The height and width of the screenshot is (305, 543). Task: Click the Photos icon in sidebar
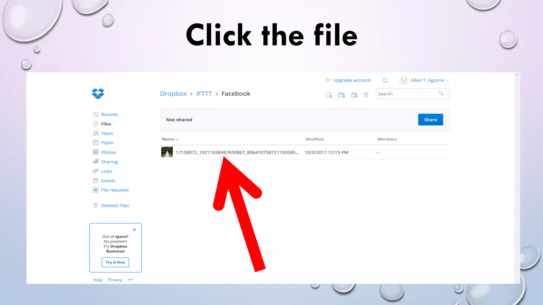click(x=96, y=152)
